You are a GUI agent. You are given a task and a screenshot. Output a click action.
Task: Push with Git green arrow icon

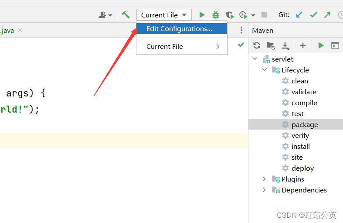pyautogui.click(x=327, y=15)
